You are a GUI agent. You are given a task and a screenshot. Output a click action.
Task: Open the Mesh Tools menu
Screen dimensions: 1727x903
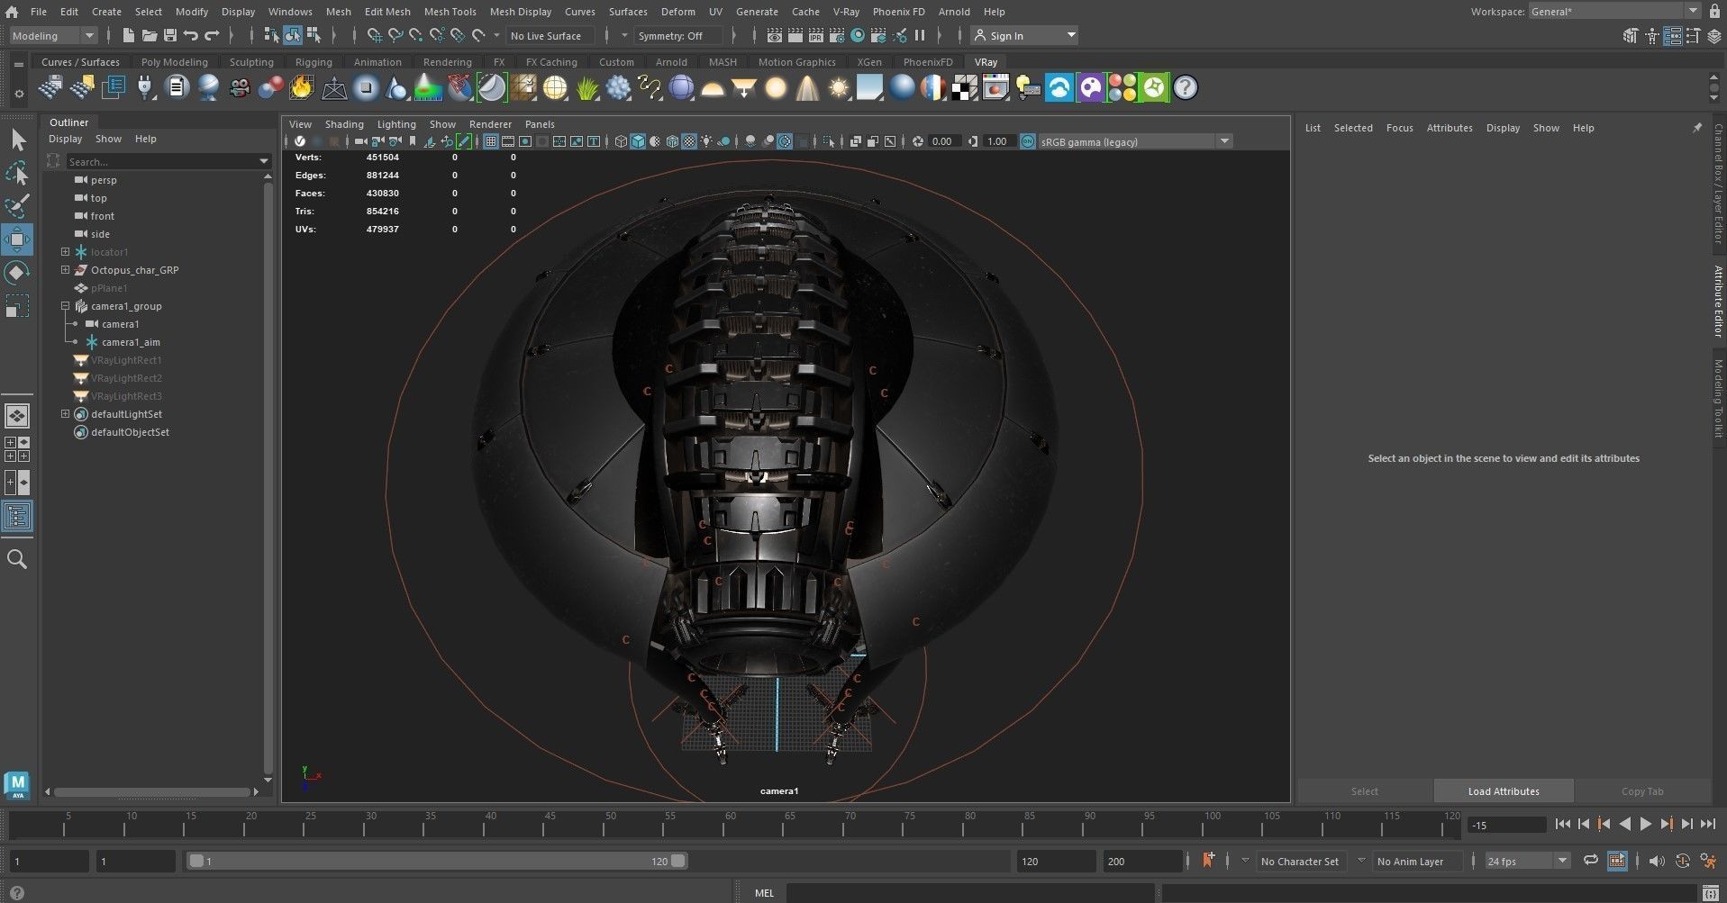coord(450,12)
